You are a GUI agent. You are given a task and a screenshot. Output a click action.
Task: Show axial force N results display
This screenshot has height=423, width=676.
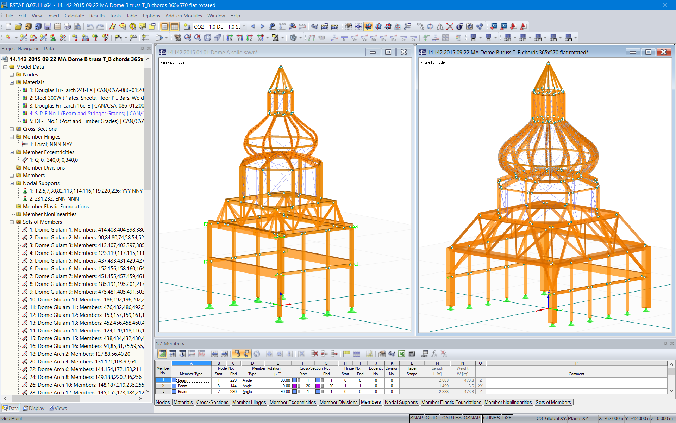click(344, 39)
